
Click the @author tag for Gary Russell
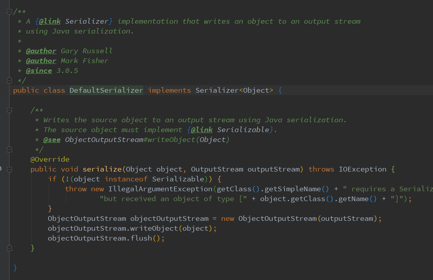point(41,51)
